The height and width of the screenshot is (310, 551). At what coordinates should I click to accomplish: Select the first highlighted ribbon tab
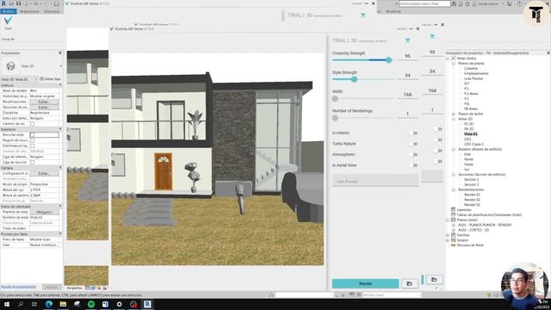point(8,11)
